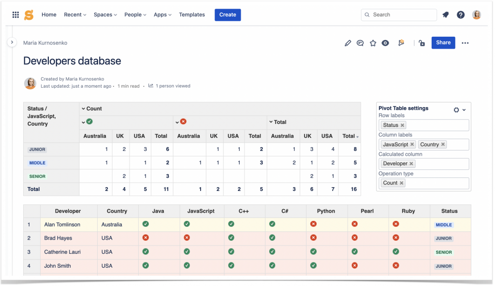Star the Developers database page
Image resolution: width=495 pixels, height=286 pixels.
[x=373, y=43]
